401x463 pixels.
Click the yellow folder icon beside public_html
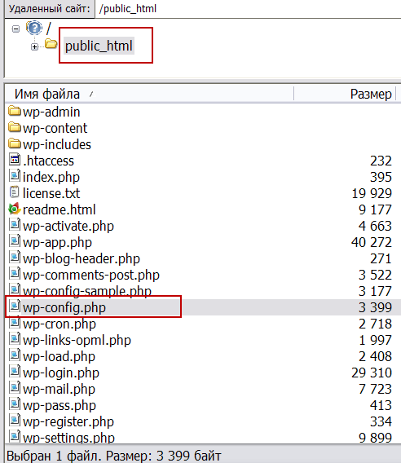click(51, 44)
